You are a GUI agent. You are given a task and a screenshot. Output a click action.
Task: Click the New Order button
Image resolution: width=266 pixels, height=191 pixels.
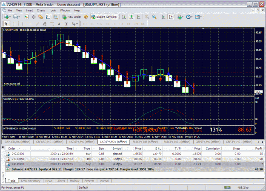point(72,17)
